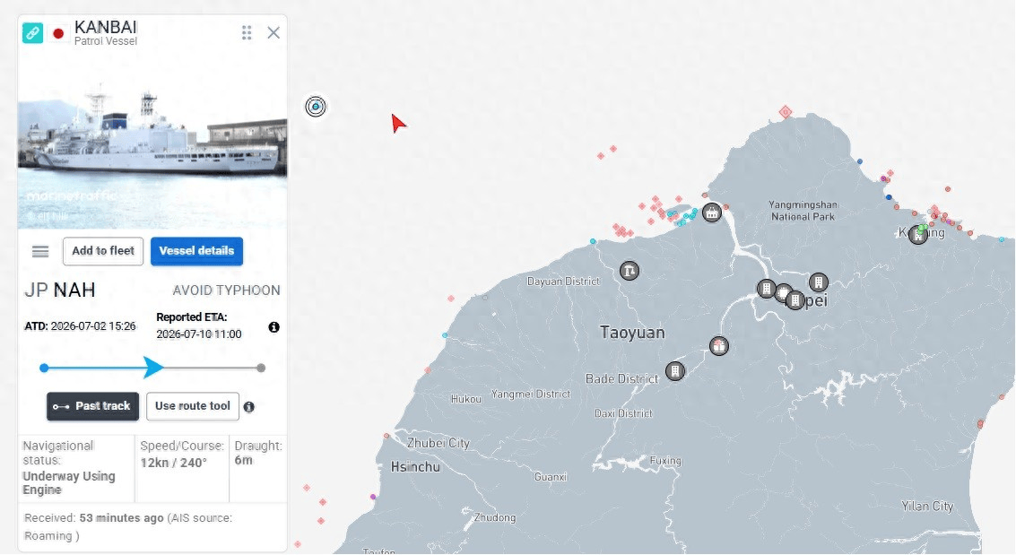Open the hamburger menu beside Add to fleet
This screenshot has width=1016, height=555.
click(x=40, y=251)
